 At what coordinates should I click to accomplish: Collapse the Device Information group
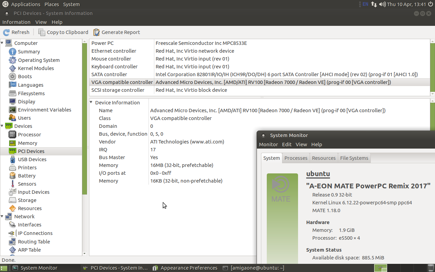91,103
